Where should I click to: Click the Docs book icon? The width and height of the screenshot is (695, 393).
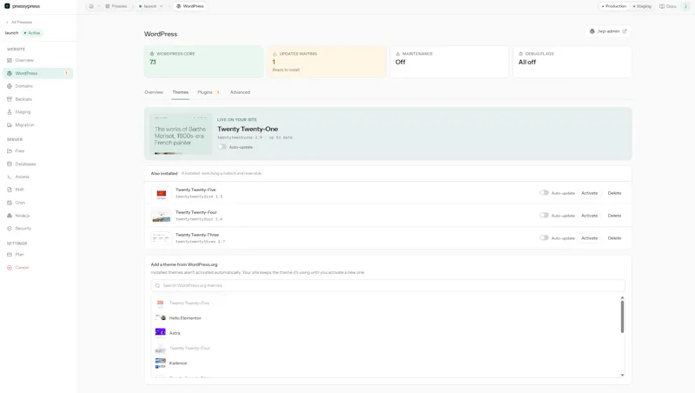pos(662,6)
